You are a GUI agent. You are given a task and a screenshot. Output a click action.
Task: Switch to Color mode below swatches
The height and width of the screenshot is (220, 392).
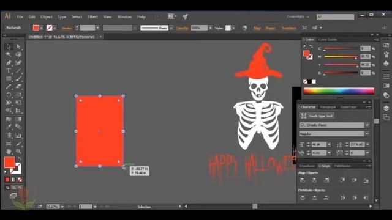point(7,179)
